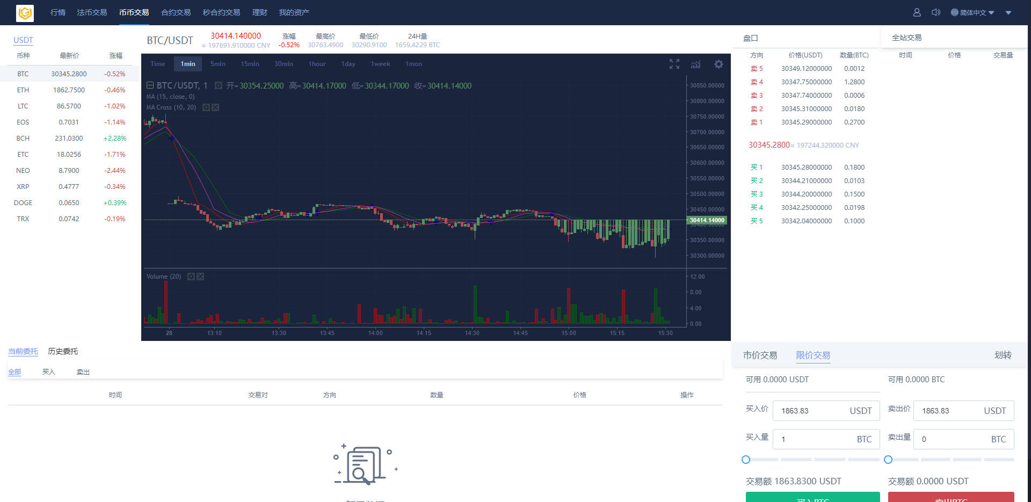1031x502 pixels.
Task: Open 合约交易 in the navigation
Action: (176, 12)
